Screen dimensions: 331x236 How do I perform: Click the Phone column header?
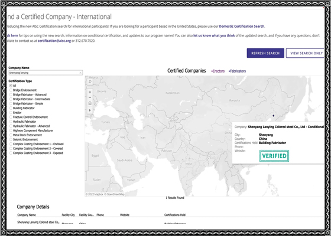[100, 215]
